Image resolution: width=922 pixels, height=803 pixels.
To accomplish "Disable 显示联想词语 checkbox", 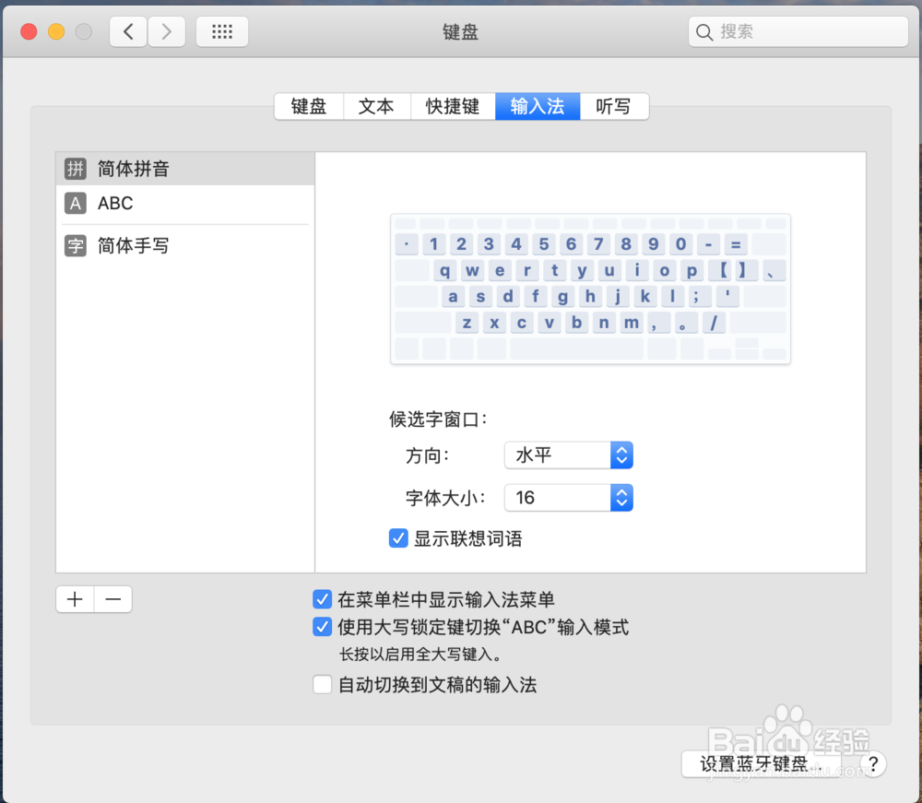I will (x=397, y=537).
